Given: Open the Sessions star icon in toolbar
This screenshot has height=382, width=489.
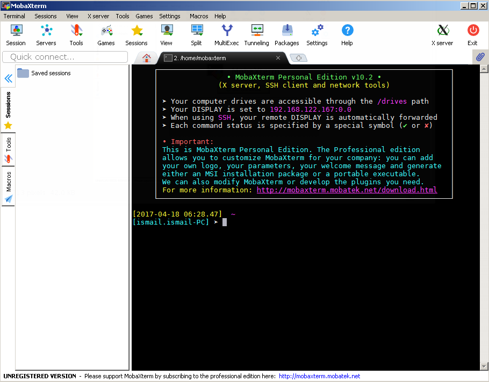Looking at the screenshot, I should 136,35.
